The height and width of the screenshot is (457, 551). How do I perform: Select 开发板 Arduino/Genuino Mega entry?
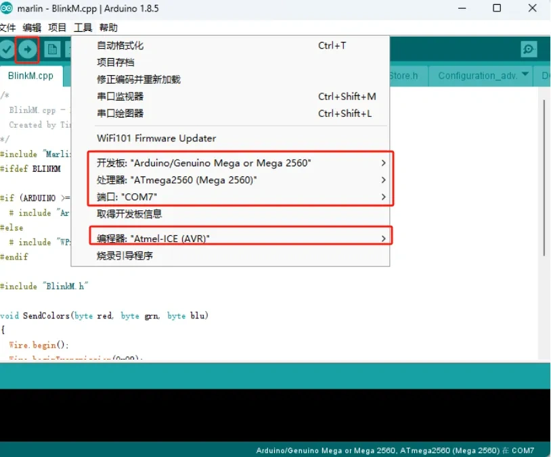pyautogui.click(x=230, y=163)
